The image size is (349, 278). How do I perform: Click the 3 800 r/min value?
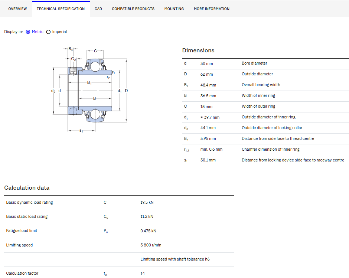(x=151, y=245)
